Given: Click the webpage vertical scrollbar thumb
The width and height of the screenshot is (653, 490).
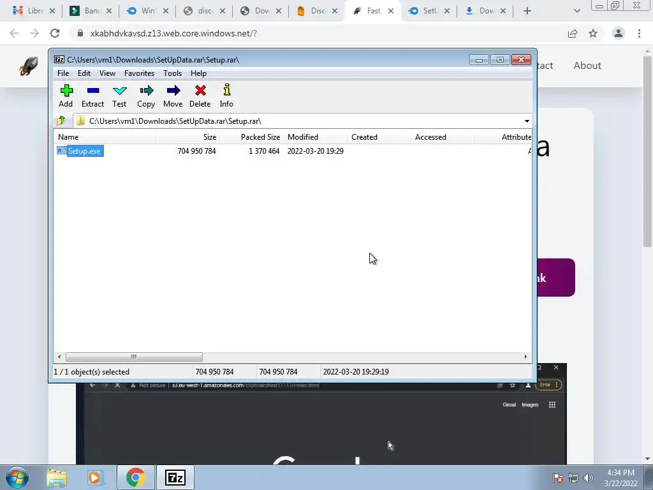Looking at the screenshot, I should coord(647,151).
